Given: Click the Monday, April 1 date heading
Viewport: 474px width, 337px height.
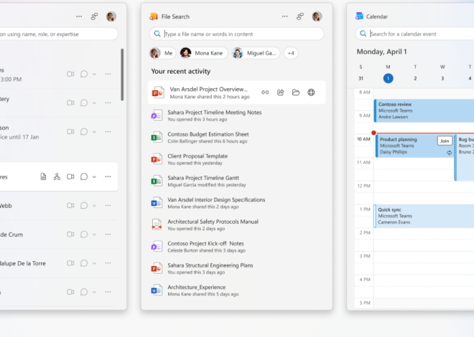Looking at the screenshot, I should [381, 52].
